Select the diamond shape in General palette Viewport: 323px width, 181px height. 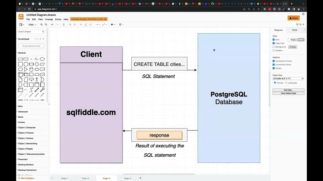tap(37, 64)
